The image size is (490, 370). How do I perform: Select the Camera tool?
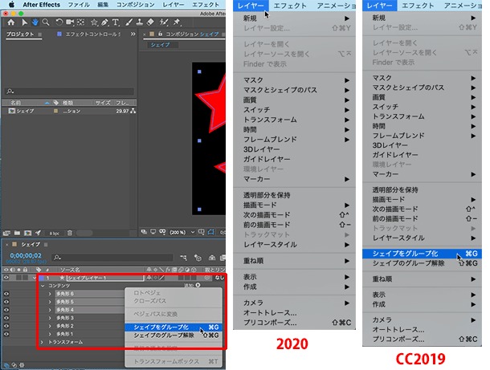tap(70, 22)
